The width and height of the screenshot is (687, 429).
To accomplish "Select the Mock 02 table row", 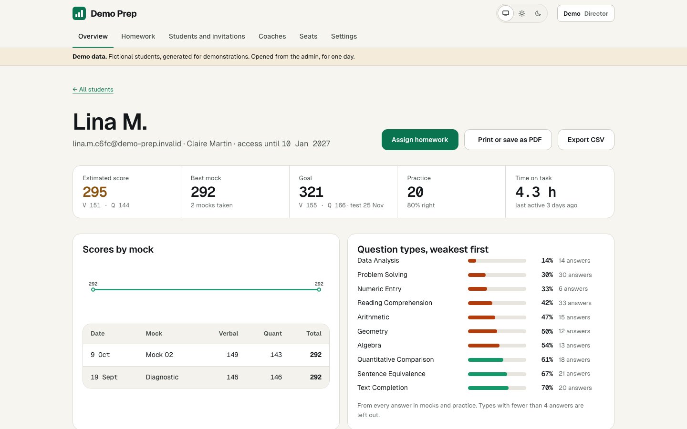I will coord(206,355).
